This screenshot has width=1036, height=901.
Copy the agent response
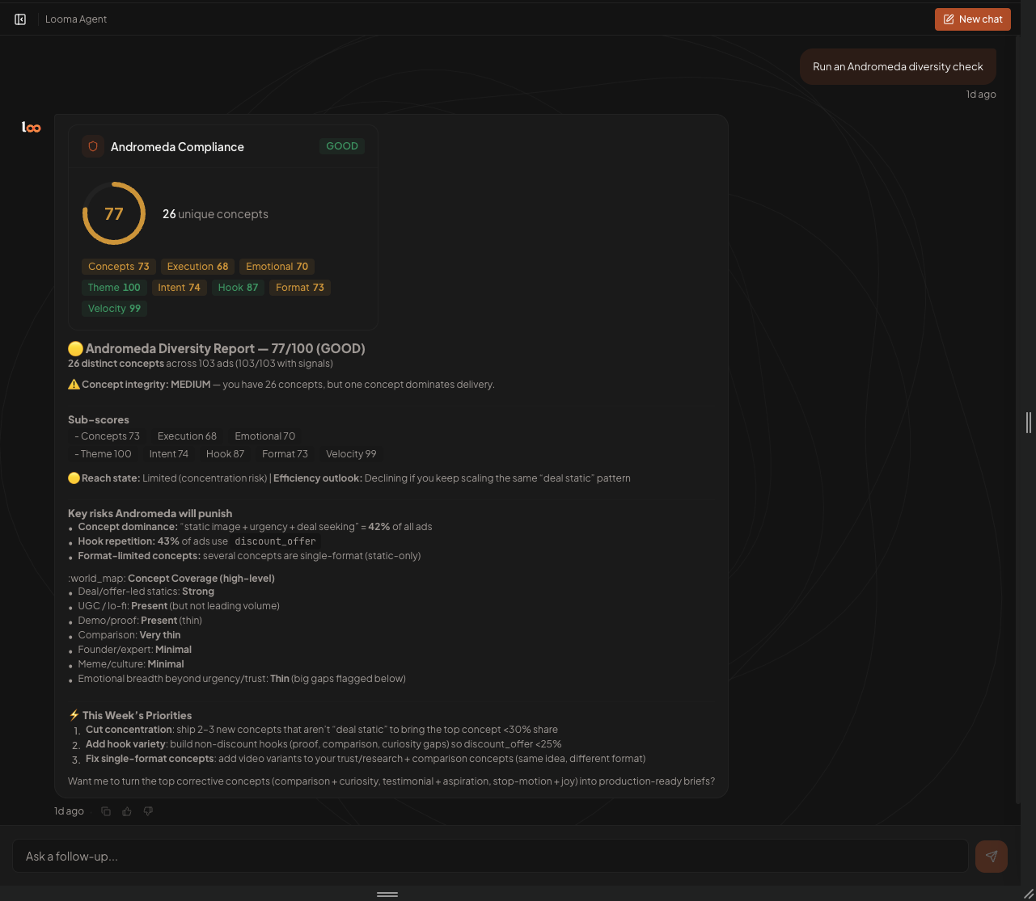pos(106,811)
